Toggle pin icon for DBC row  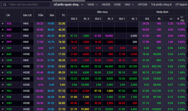pyautogui.click(x=3, y=67)
